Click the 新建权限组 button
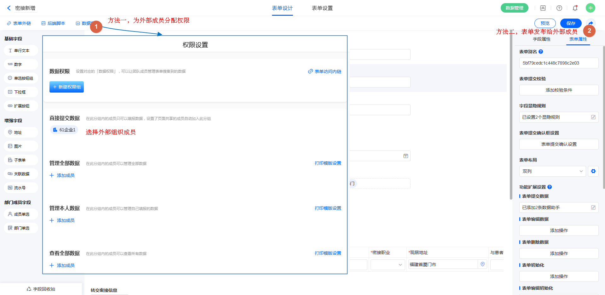The image size is (605, 295). click(x=66, y=87)
